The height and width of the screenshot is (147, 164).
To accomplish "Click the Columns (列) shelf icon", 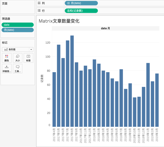I will point(39,3).
